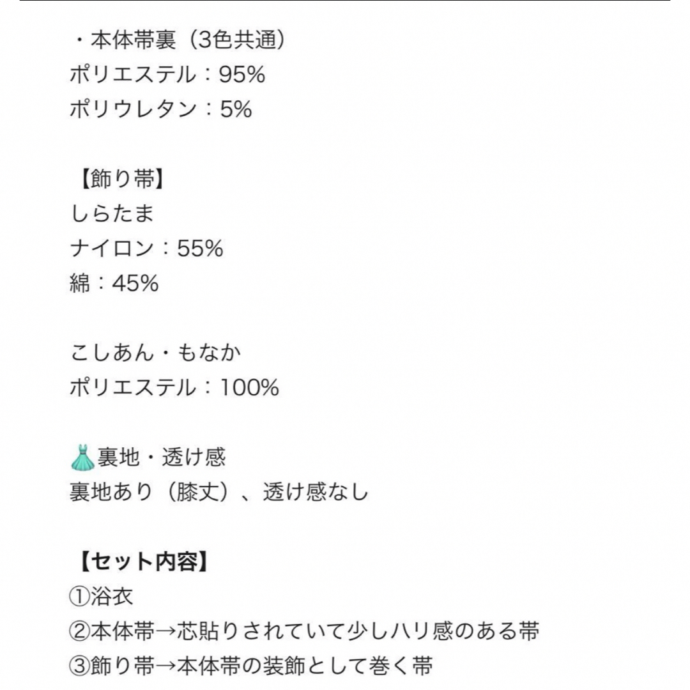Click the ポリエステル：95% text
This screenshot has height=690, width=690.
(167, 74)
